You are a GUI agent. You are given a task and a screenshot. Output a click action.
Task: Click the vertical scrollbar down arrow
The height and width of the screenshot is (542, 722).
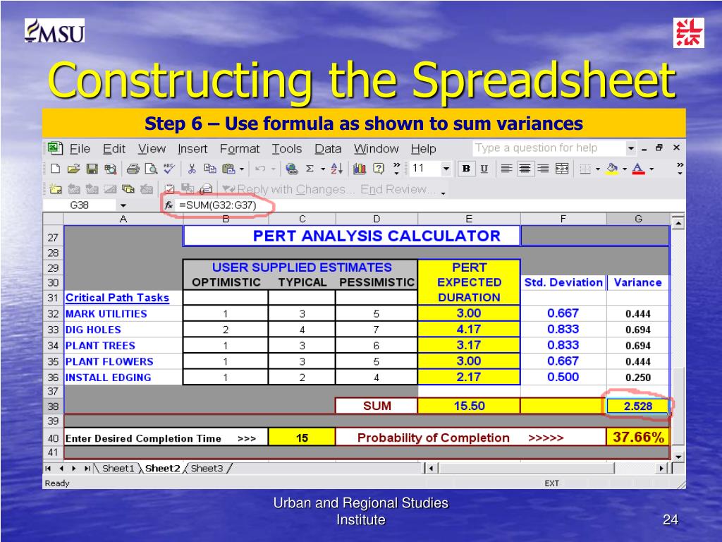point(678,457)
